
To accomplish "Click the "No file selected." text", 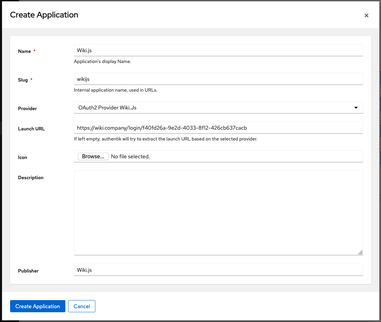I will click(130, 157).
